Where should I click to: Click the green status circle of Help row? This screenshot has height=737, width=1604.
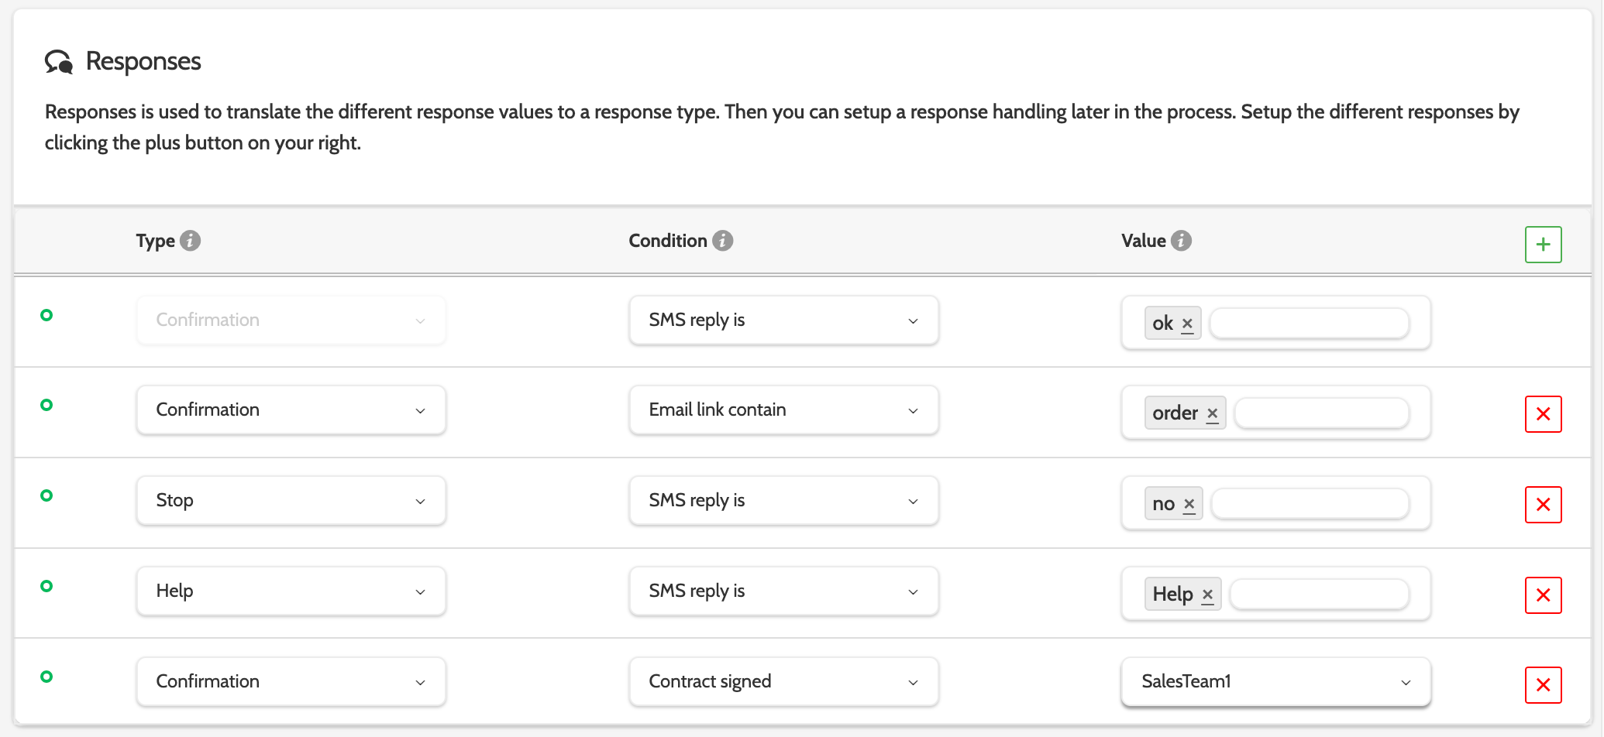tap(46, 586)
